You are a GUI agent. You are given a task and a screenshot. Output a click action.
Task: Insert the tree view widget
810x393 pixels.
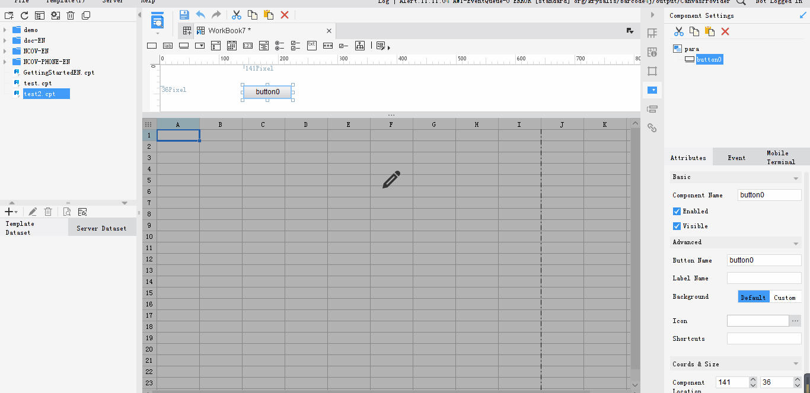click(360, 46)
